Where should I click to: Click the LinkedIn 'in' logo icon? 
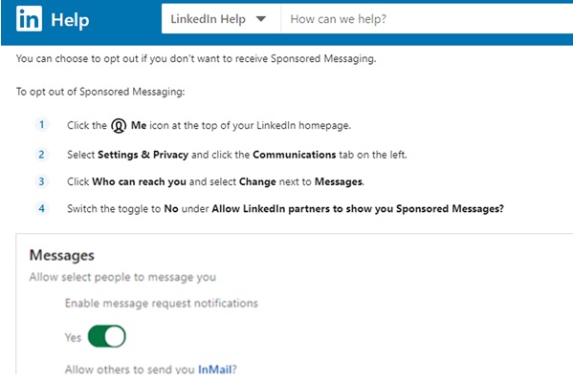[29, 18]
